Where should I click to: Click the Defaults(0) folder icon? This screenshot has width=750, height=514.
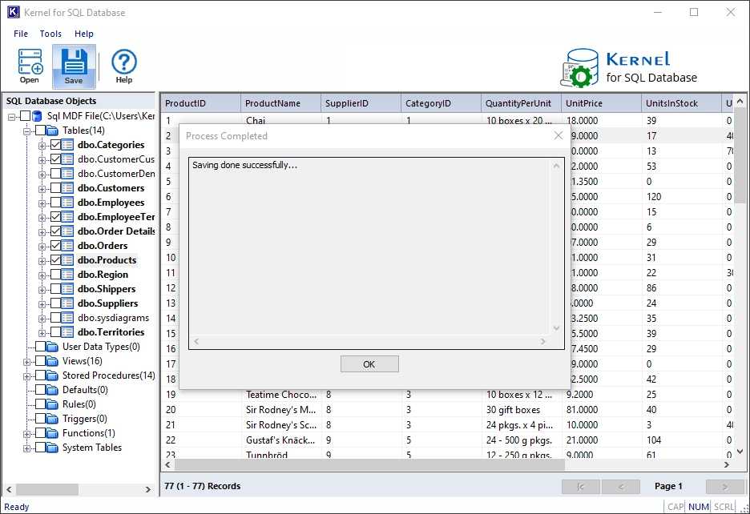pyautogui.click(x=53, y=390)
